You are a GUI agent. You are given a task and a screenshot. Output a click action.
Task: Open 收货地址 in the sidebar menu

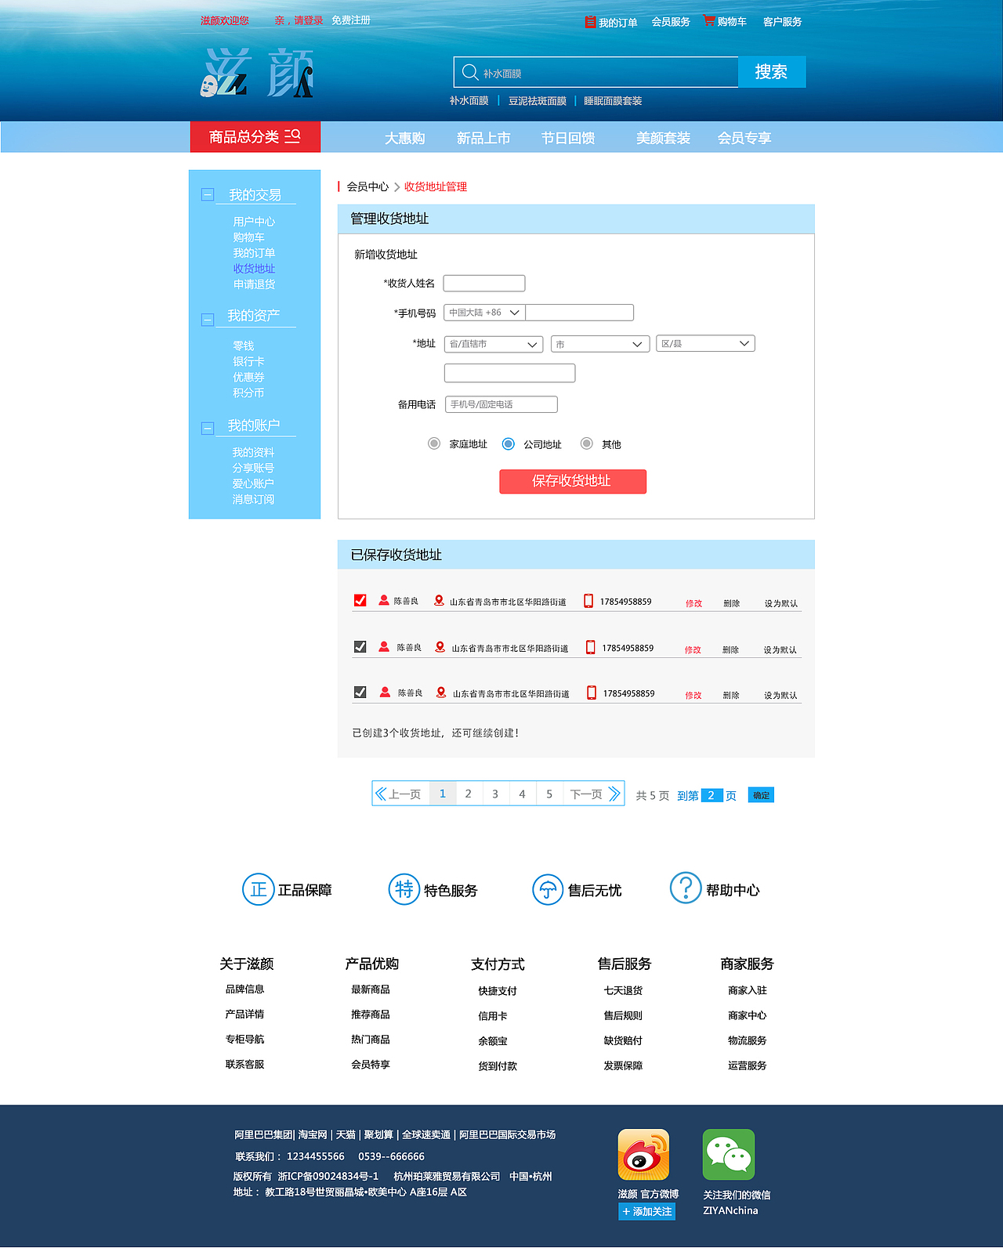coord(254,268)
